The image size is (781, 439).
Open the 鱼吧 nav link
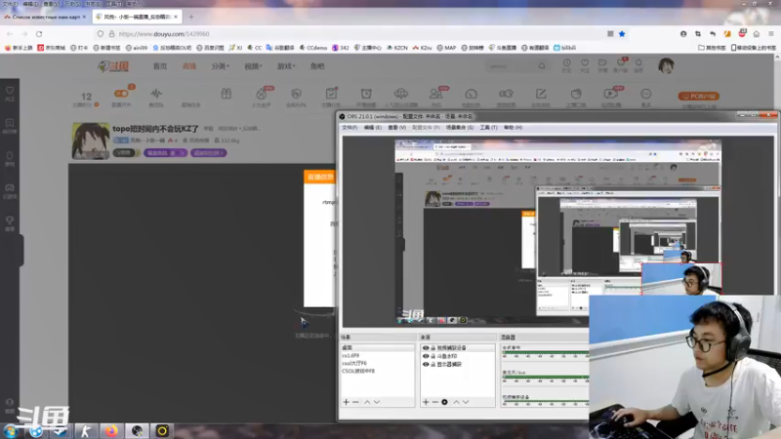pos(317,66)
